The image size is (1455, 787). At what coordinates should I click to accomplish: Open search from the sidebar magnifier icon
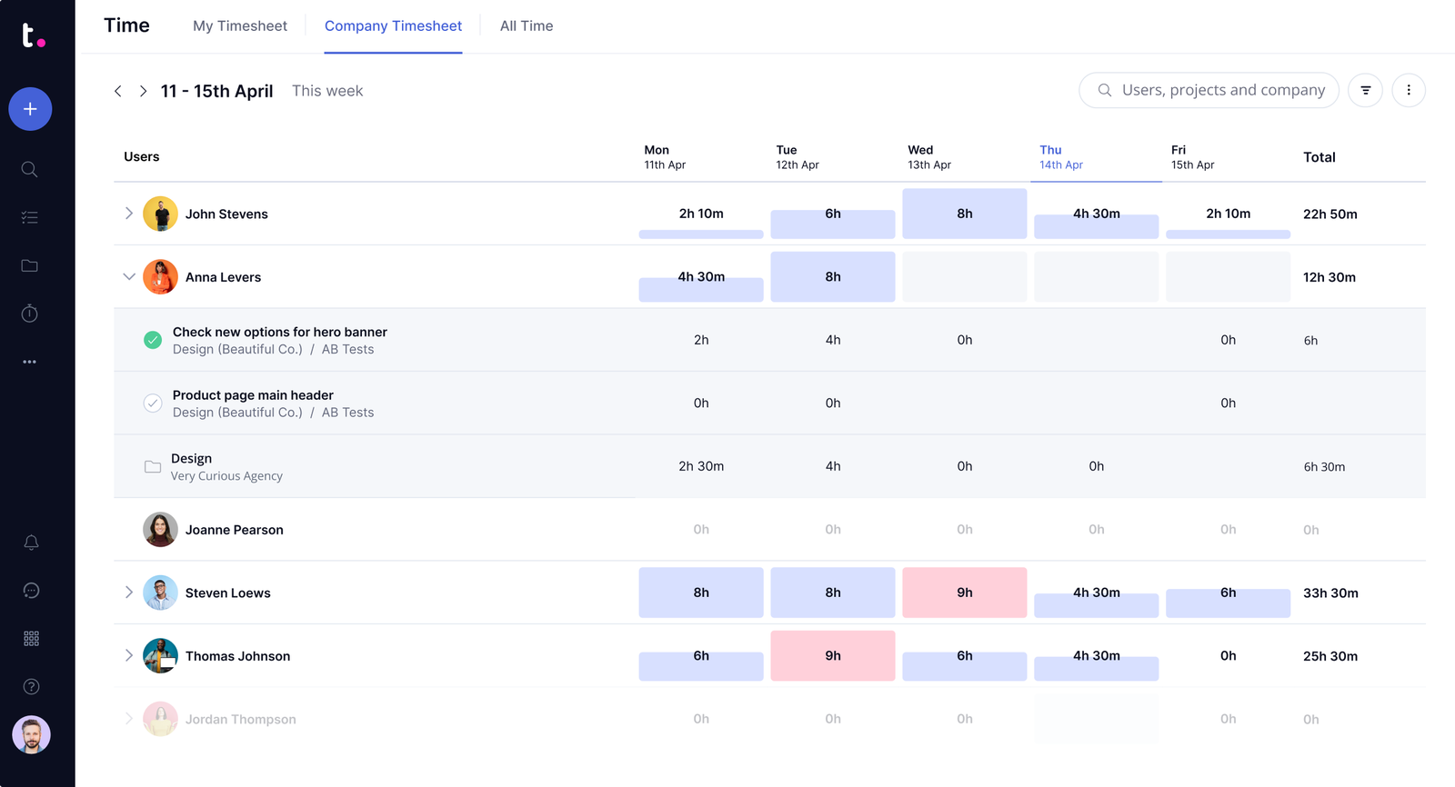(30, 170)
